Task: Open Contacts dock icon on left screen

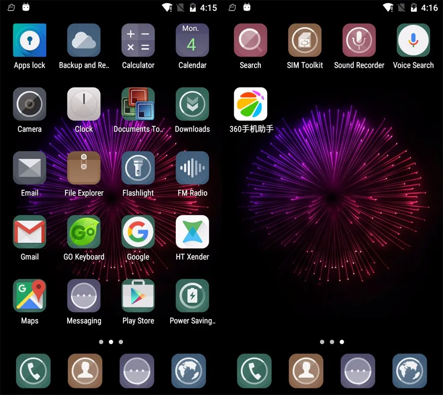Action: pyautogui.click(x=85, y=371)
